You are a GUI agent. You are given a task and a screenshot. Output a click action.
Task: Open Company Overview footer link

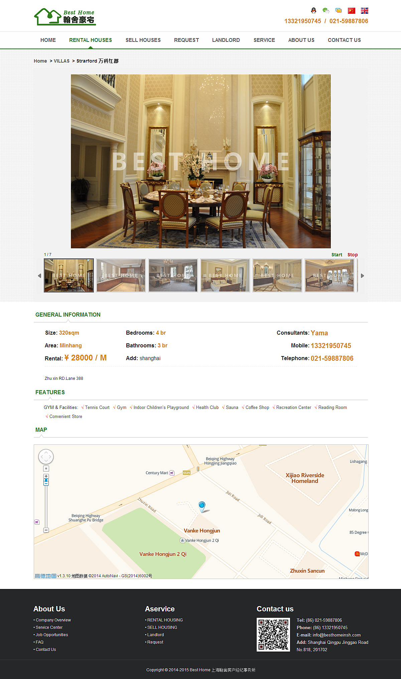click(x=53, y=620)
